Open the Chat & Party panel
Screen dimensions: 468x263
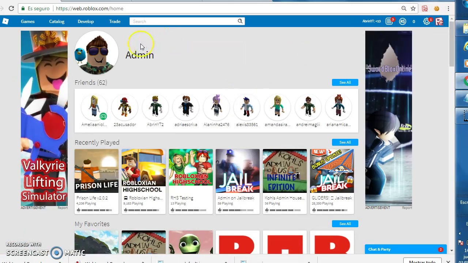[x=406, y=249]
